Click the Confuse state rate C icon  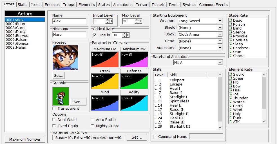coord(231,40)
